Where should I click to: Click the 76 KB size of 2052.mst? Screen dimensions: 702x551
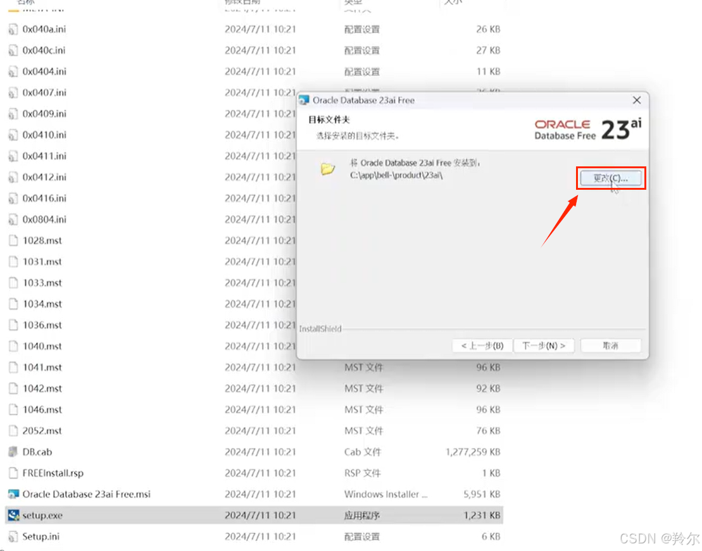[x=488, y=431]
